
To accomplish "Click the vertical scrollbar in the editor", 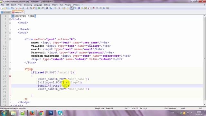I will tap(204, 59).
